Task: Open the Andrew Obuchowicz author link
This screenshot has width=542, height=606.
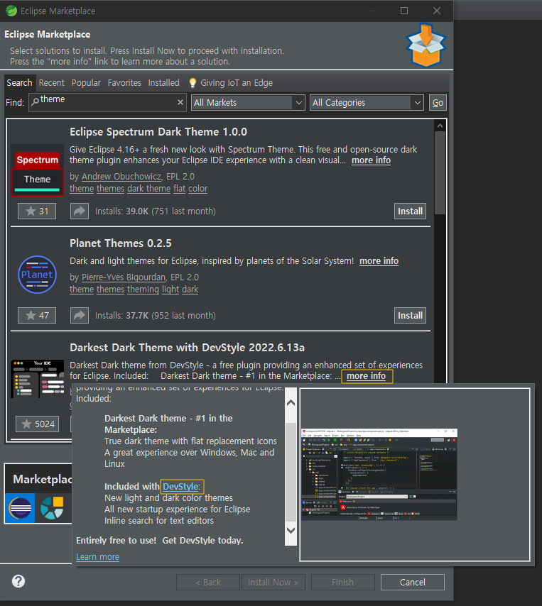Action: click(121, 176)
